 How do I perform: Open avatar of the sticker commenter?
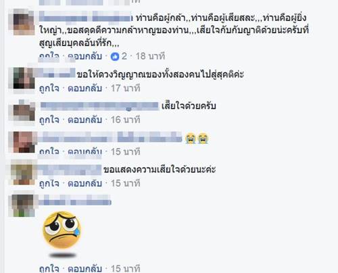coord(22,205)
